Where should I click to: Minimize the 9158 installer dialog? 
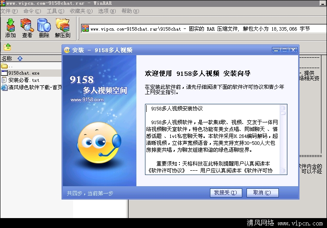coord(276,50)
